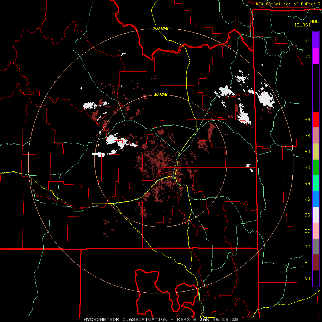Viewport: 322px width, 322px height.
Task: Click the WS blue legend swatch
Action: [x=316, y=199]
